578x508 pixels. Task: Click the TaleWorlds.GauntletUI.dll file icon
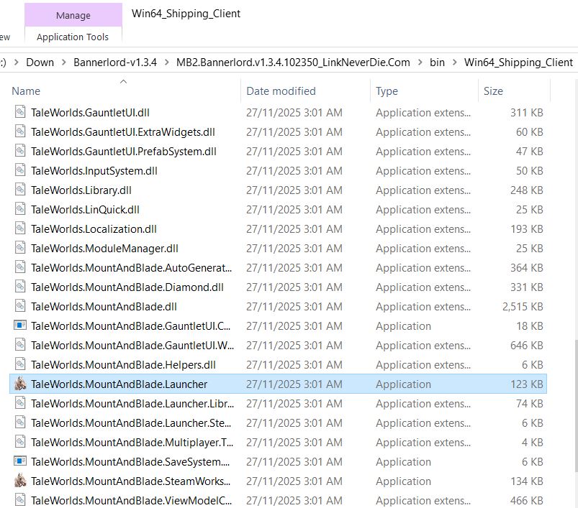20,112
